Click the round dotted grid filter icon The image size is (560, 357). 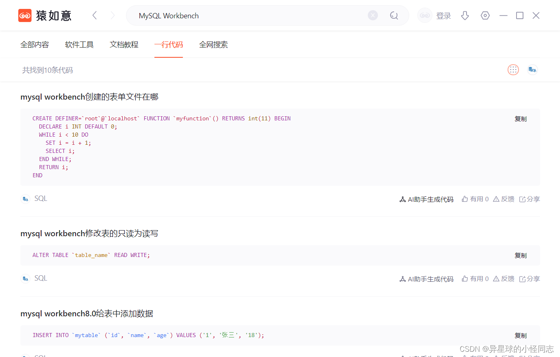(x=513, y=70)
